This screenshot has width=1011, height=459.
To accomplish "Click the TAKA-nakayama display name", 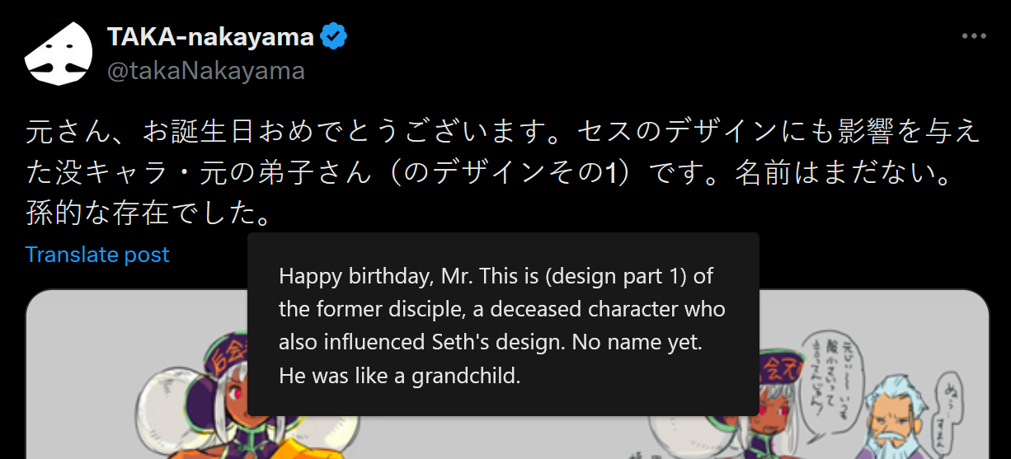I will [x=211, y=37].
